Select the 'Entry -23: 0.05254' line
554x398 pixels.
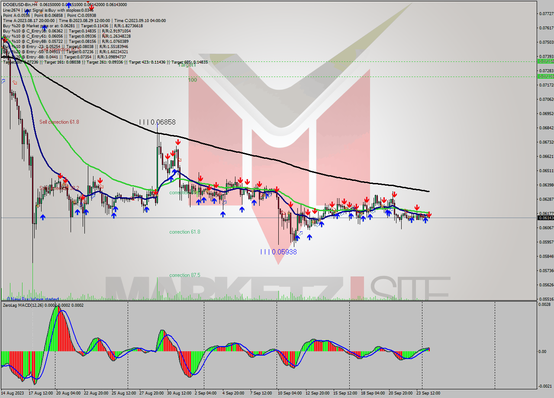pyautogui.click(x=66, y=46)
